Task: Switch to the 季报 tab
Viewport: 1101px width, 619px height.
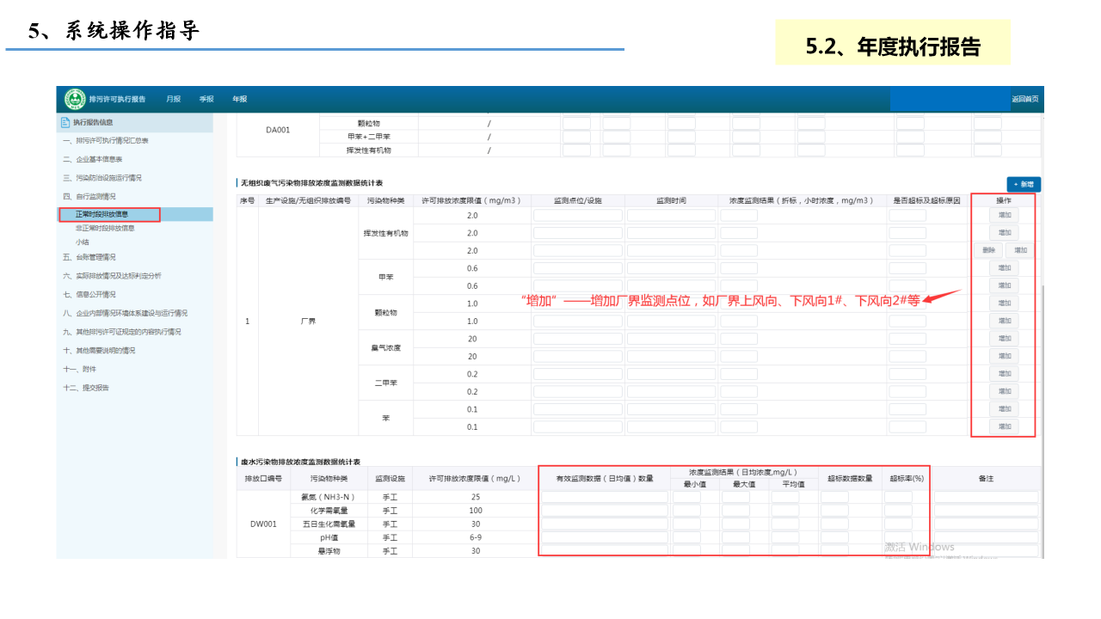Action: pos(206,100)
